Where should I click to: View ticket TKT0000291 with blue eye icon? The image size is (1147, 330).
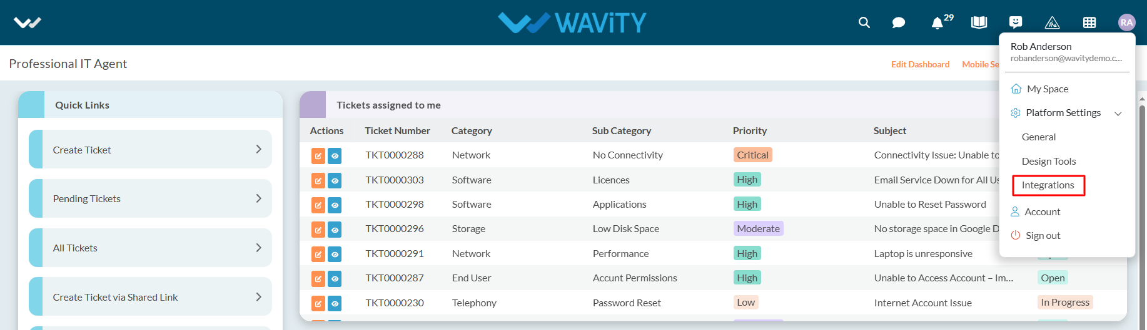tap(335, 254)
